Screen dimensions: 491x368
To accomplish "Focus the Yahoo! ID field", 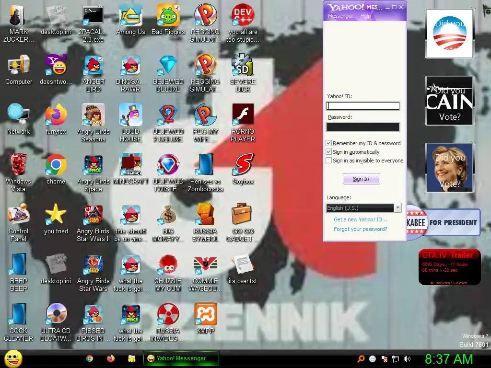I will coord(363,106).
